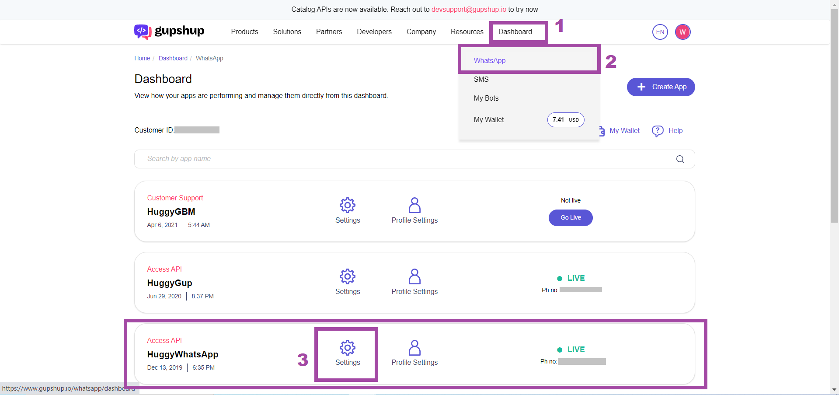Click the Customer Support label

point(175,198)
